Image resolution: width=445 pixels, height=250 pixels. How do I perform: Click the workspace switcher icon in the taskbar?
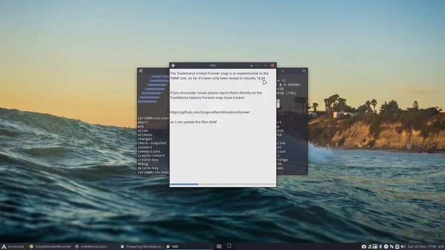pyautogui.click(x=219, y=247)
